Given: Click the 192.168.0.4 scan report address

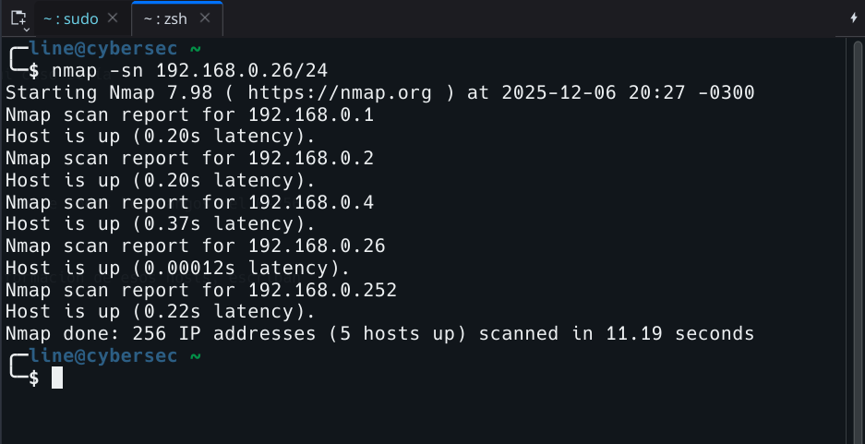Looking at the screenshot, I should click(x=311, y=202).
